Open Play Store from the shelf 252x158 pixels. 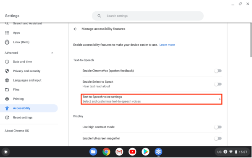pyautogui.click(x=145, y=152)
